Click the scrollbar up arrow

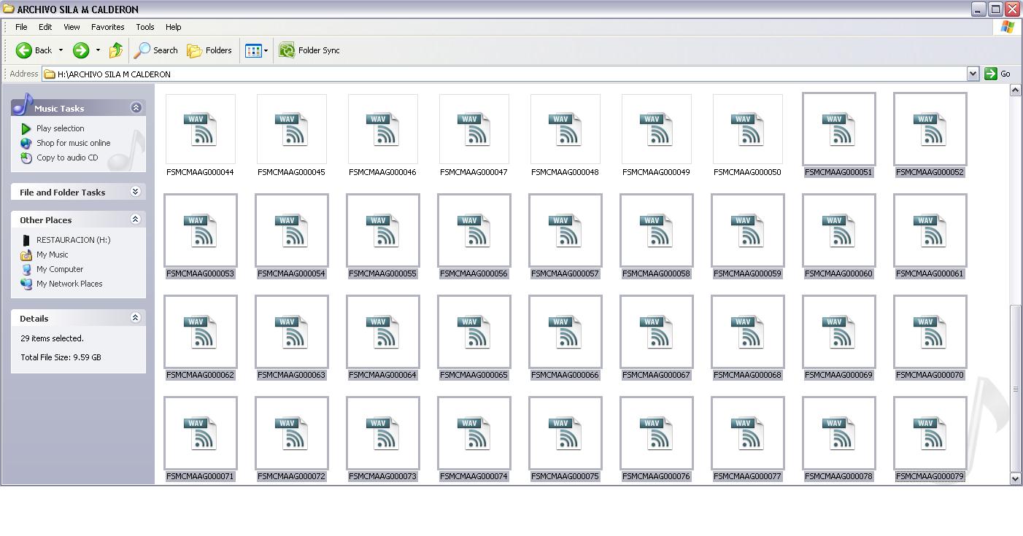pos(1015,90)
